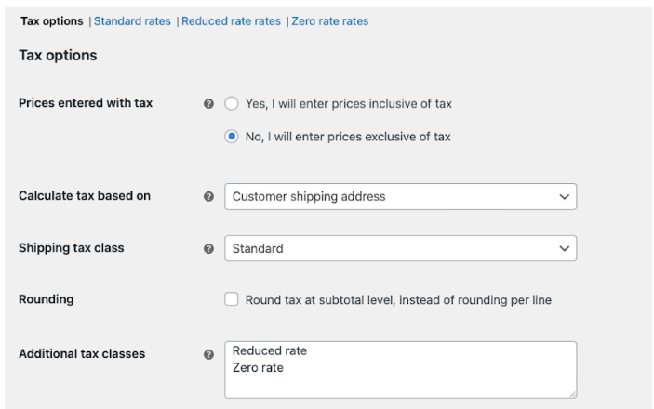Screen dimensions: 654x409
Task: Open the Standard rates tab
Action: (x=132, y=21)
